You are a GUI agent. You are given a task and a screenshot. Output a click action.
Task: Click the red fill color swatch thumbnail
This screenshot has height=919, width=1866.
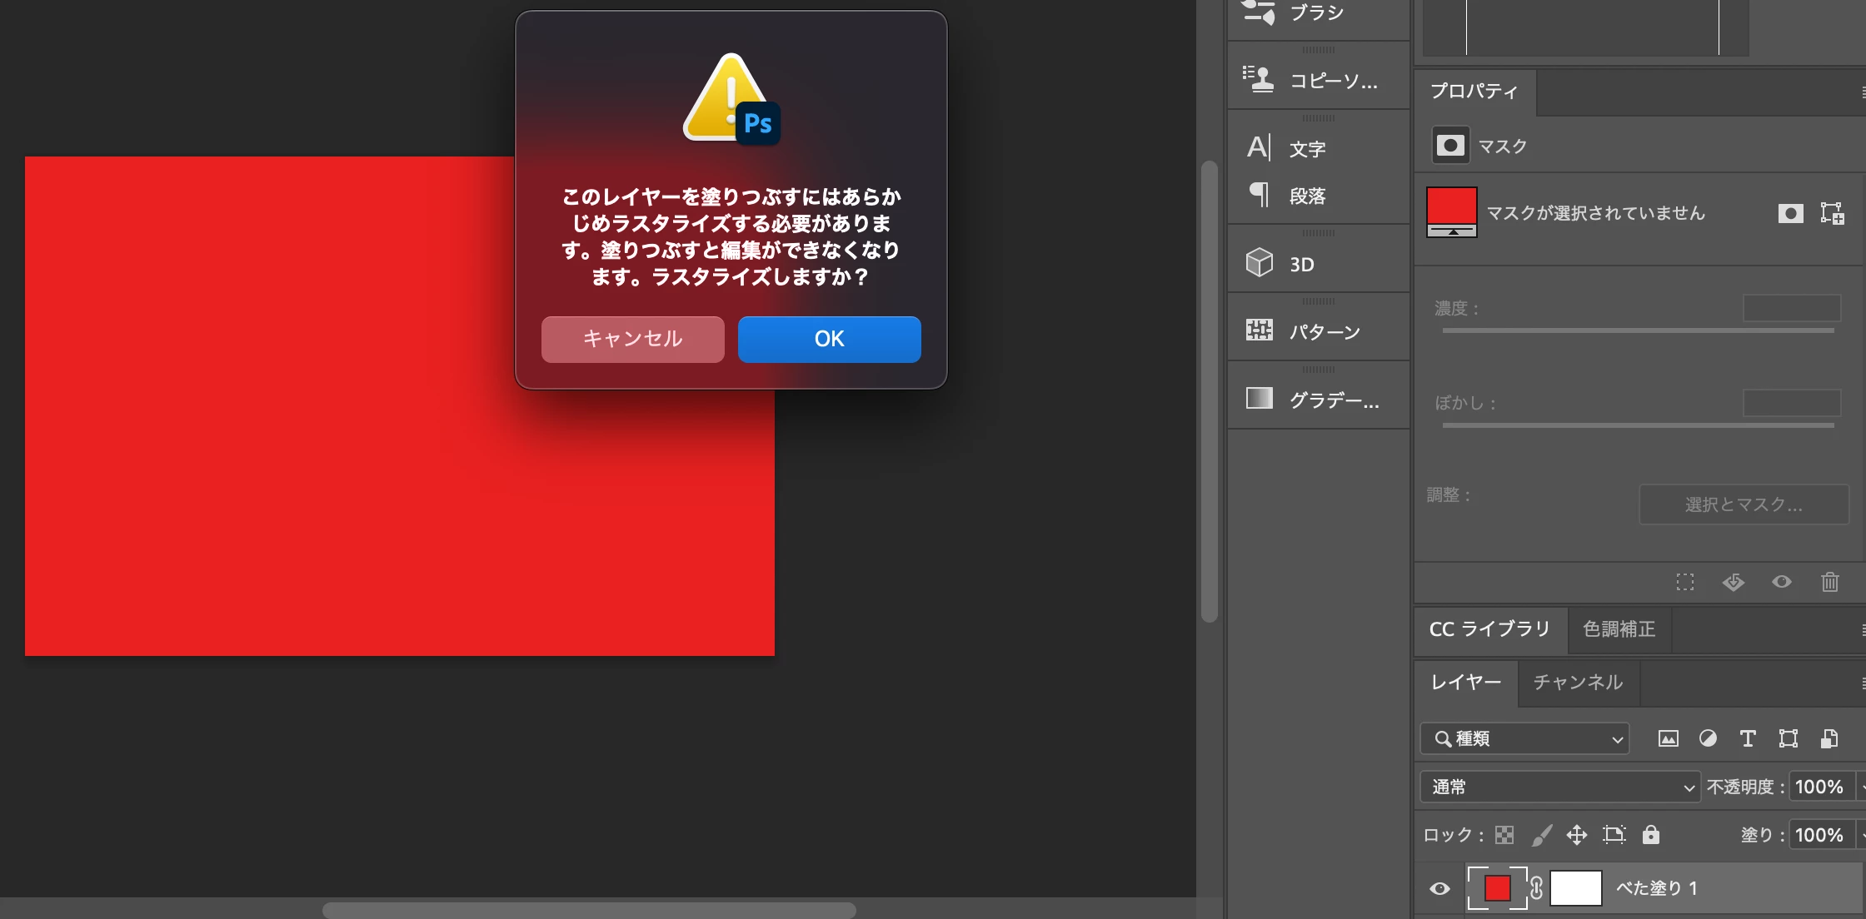coord(1497,888)
